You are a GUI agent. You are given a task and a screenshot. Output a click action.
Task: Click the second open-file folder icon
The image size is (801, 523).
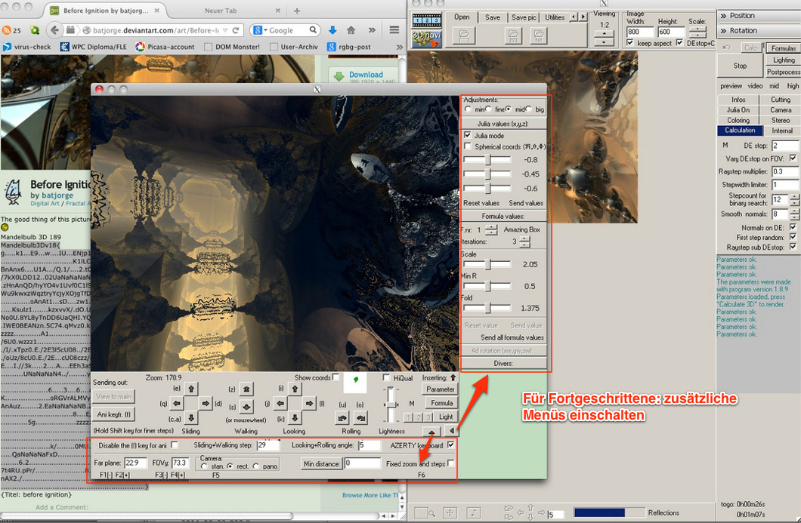(512, 35)
